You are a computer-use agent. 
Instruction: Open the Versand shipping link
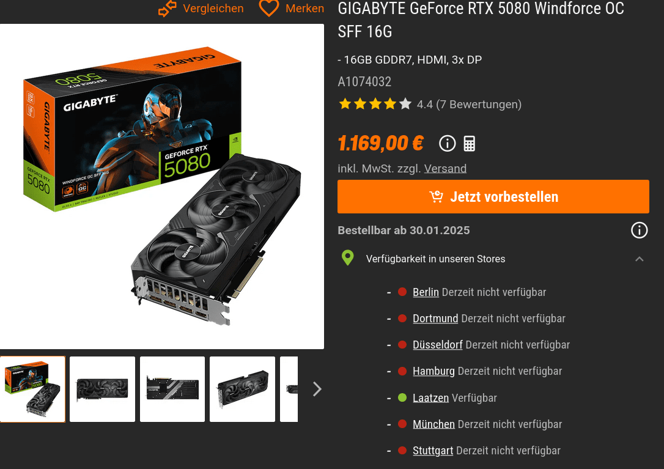[445, 169]
